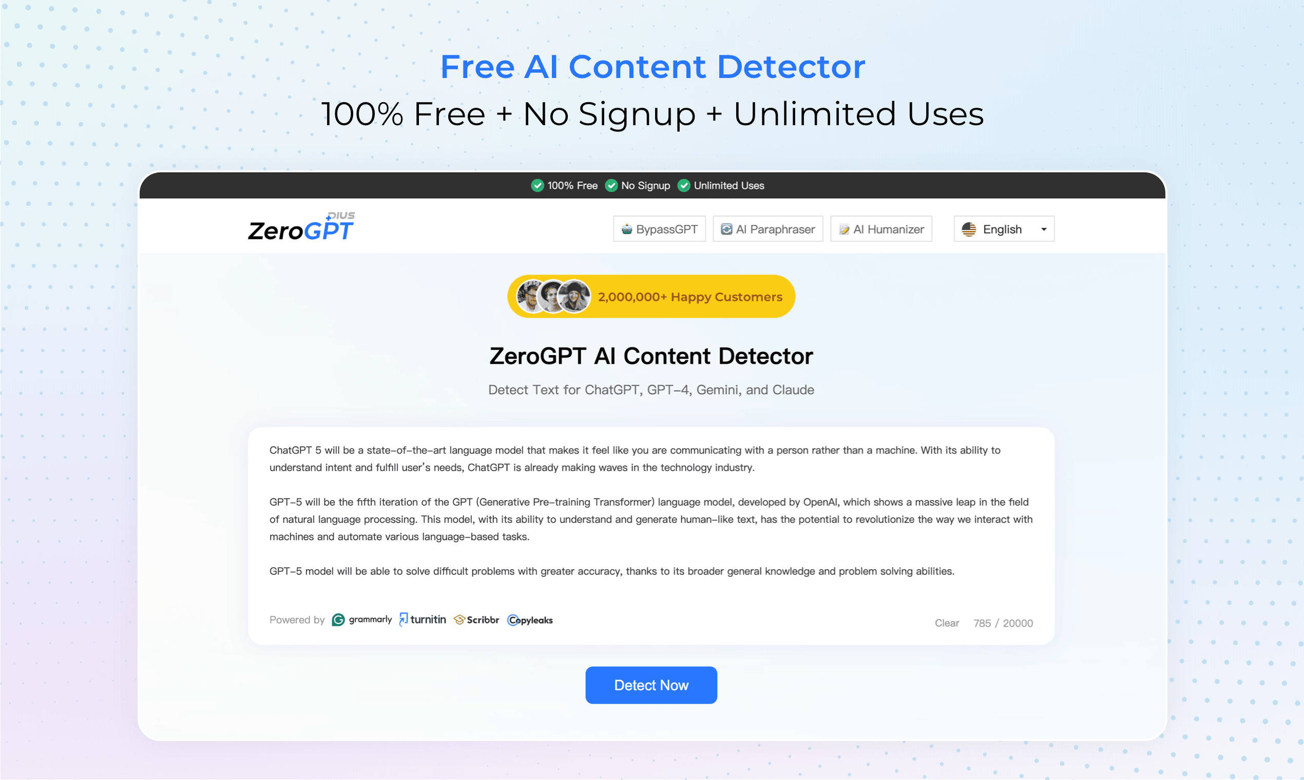Open the BypassGPT dropdown menu

pyautogui.click(x=659, y=228)
